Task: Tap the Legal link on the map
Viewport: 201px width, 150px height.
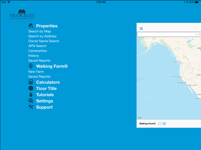Action: (139, 118)
